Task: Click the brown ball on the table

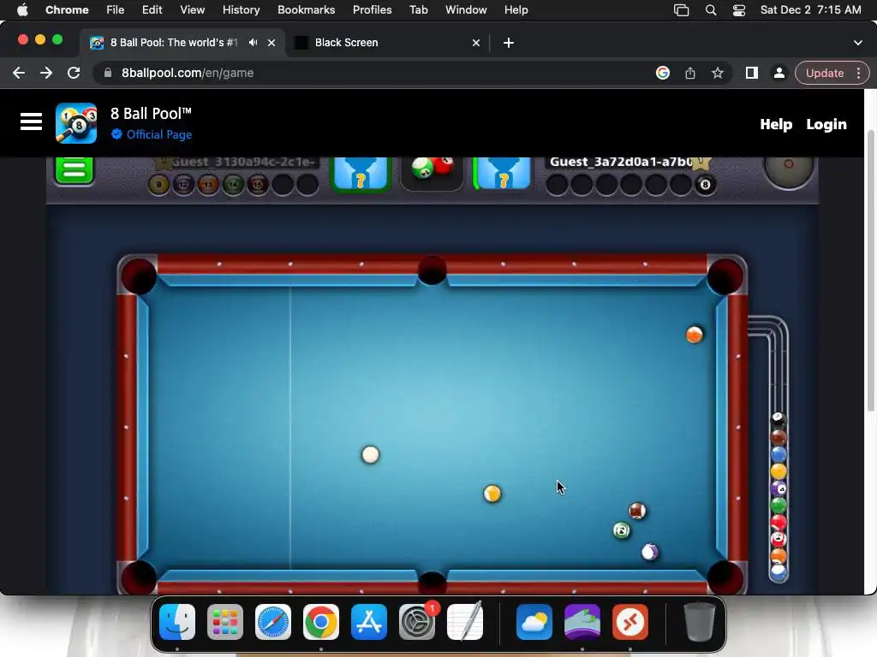Action: [637, 511]
